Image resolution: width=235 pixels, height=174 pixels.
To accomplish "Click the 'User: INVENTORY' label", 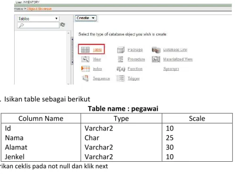I will click(27, 2).
